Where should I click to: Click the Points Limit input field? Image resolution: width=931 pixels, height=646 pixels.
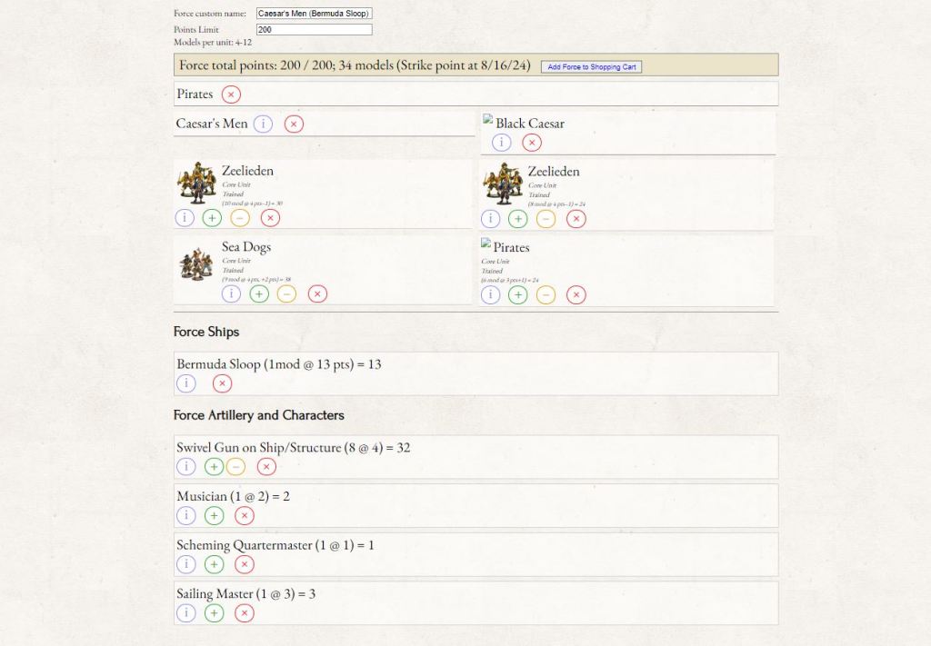(x=314, y=30)
